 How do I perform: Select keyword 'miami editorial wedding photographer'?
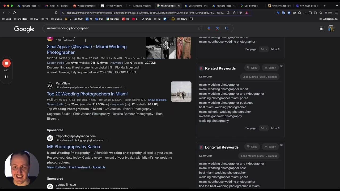pos(225,112)
